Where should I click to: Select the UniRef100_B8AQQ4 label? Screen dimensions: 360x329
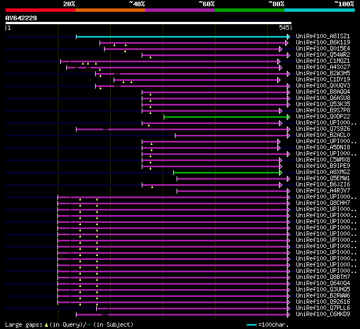coord(323,92)
